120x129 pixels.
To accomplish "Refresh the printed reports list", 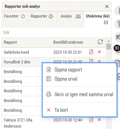I will [100, 42].
